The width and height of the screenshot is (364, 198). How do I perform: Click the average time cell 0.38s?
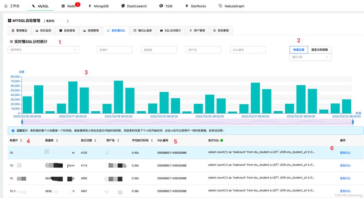[x=135, y=191]
